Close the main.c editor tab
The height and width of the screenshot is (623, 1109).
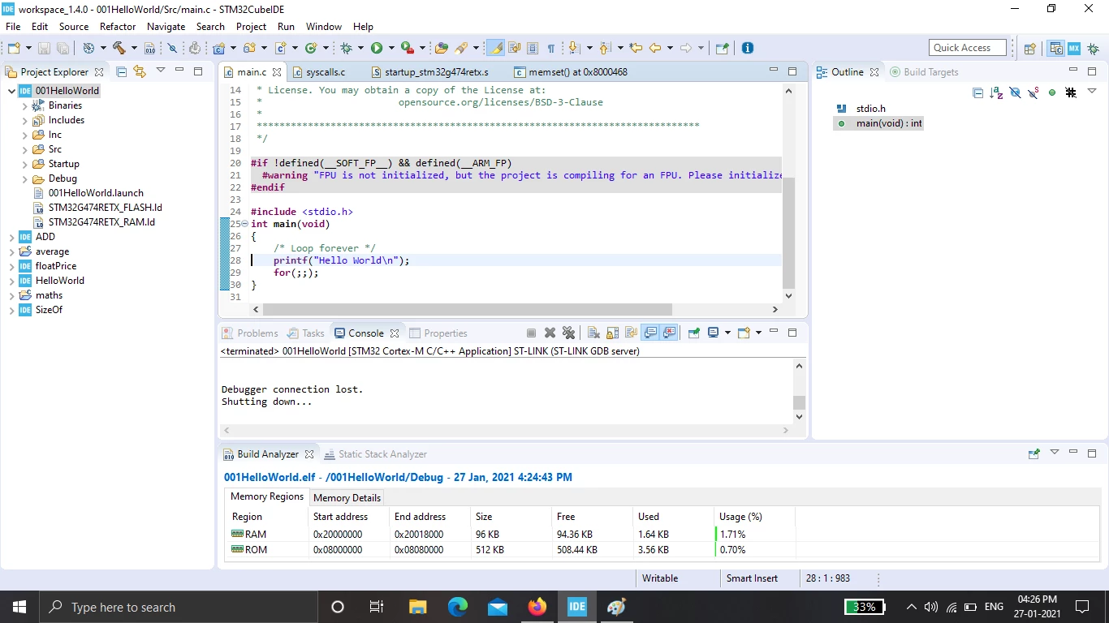(278, 72)
